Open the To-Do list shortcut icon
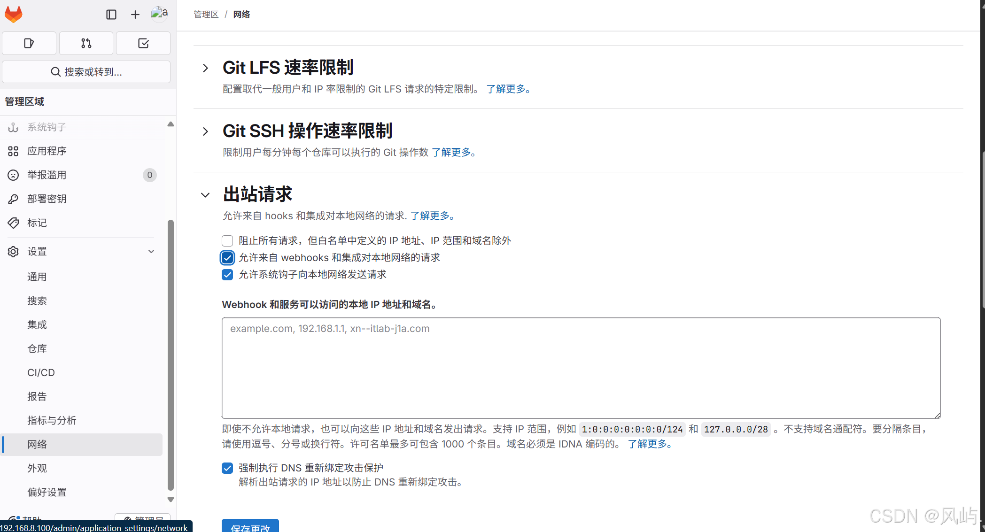The image size is (985, 532). (143, 43)
